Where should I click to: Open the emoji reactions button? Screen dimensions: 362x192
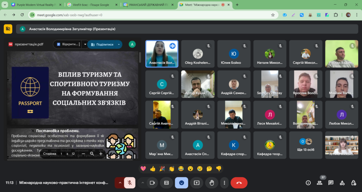coord(181,183)
